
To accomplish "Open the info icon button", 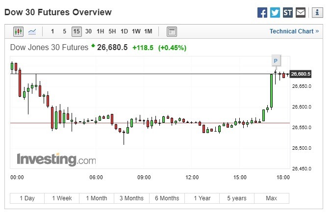I will pos(317,12).
